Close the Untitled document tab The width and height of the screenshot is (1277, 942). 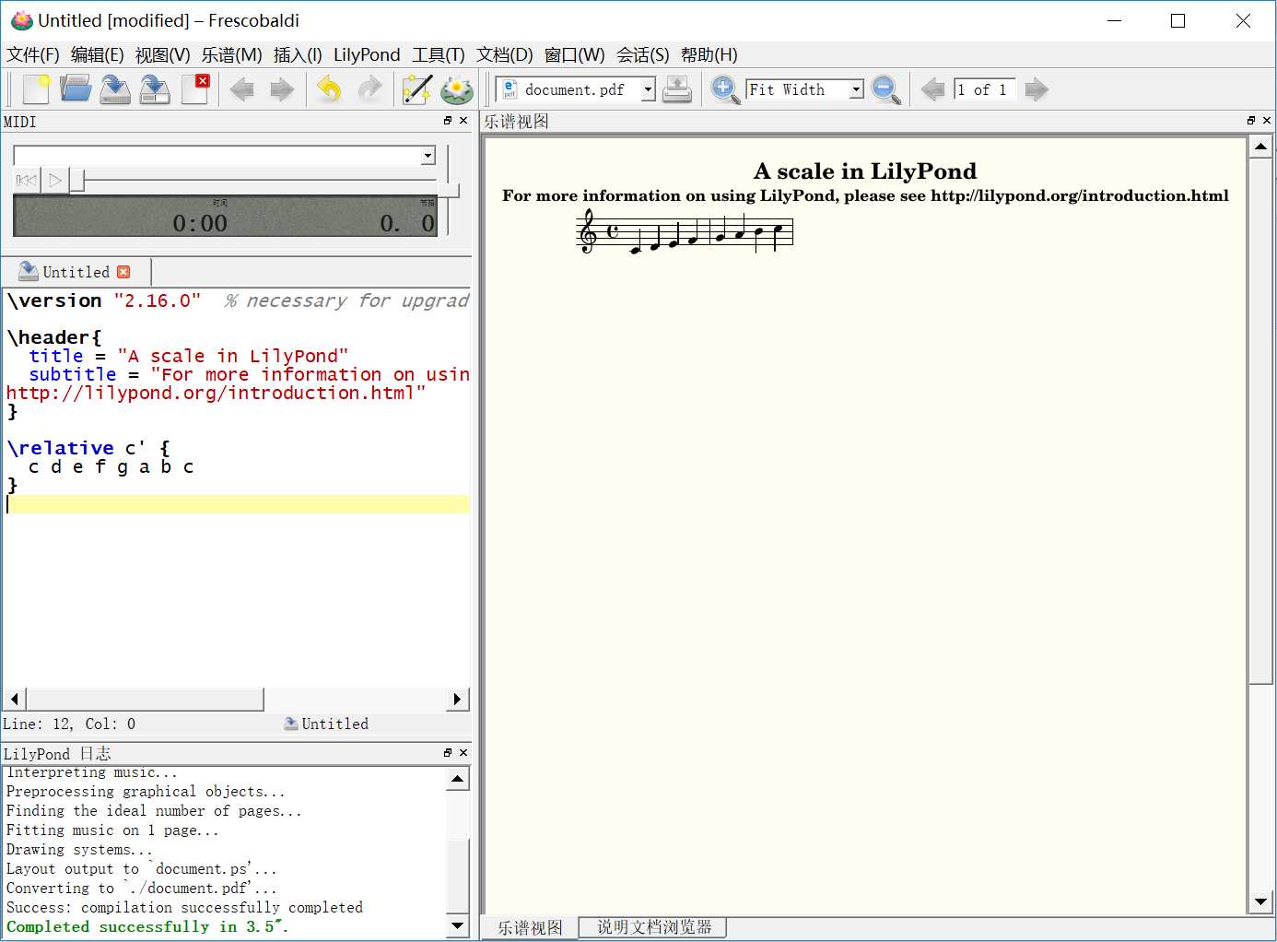(x=123, y=272)
